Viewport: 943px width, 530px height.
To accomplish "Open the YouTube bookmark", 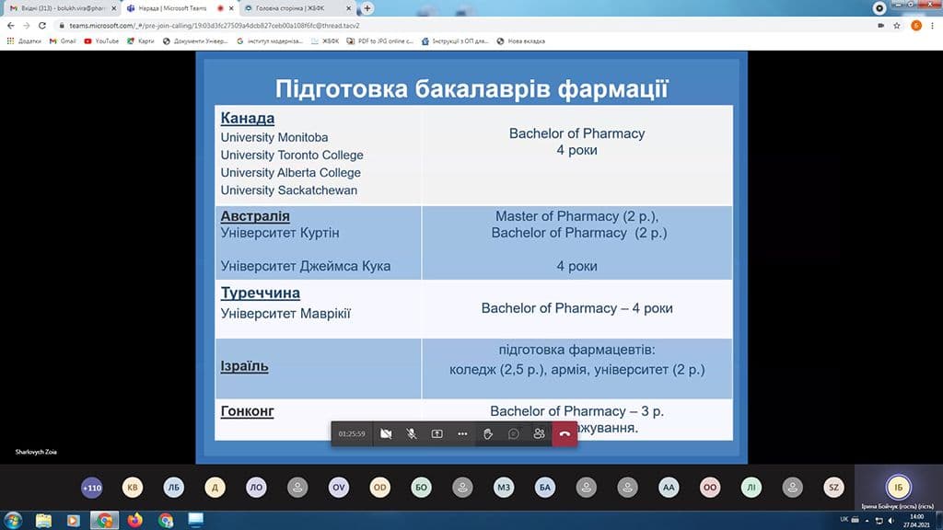I will pos(101,40).
